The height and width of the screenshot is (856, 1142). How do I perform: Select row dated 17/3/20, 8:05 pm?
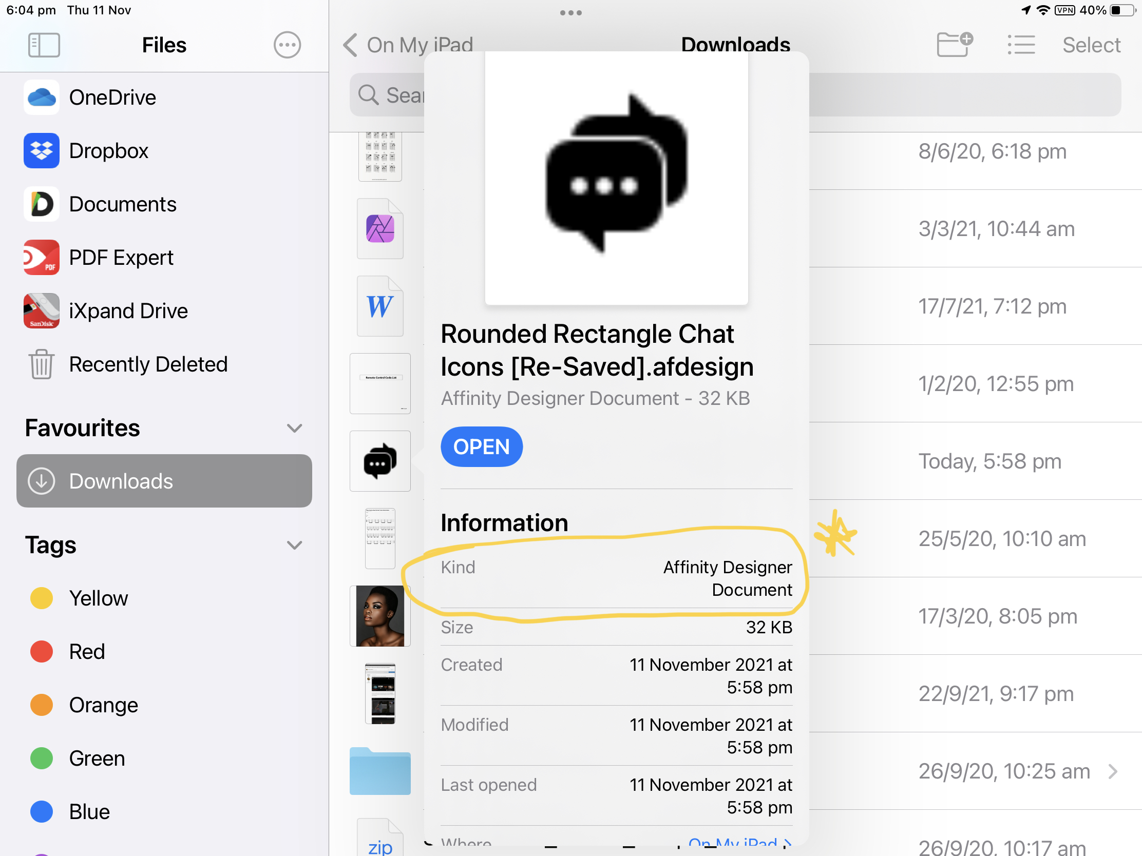997,616
